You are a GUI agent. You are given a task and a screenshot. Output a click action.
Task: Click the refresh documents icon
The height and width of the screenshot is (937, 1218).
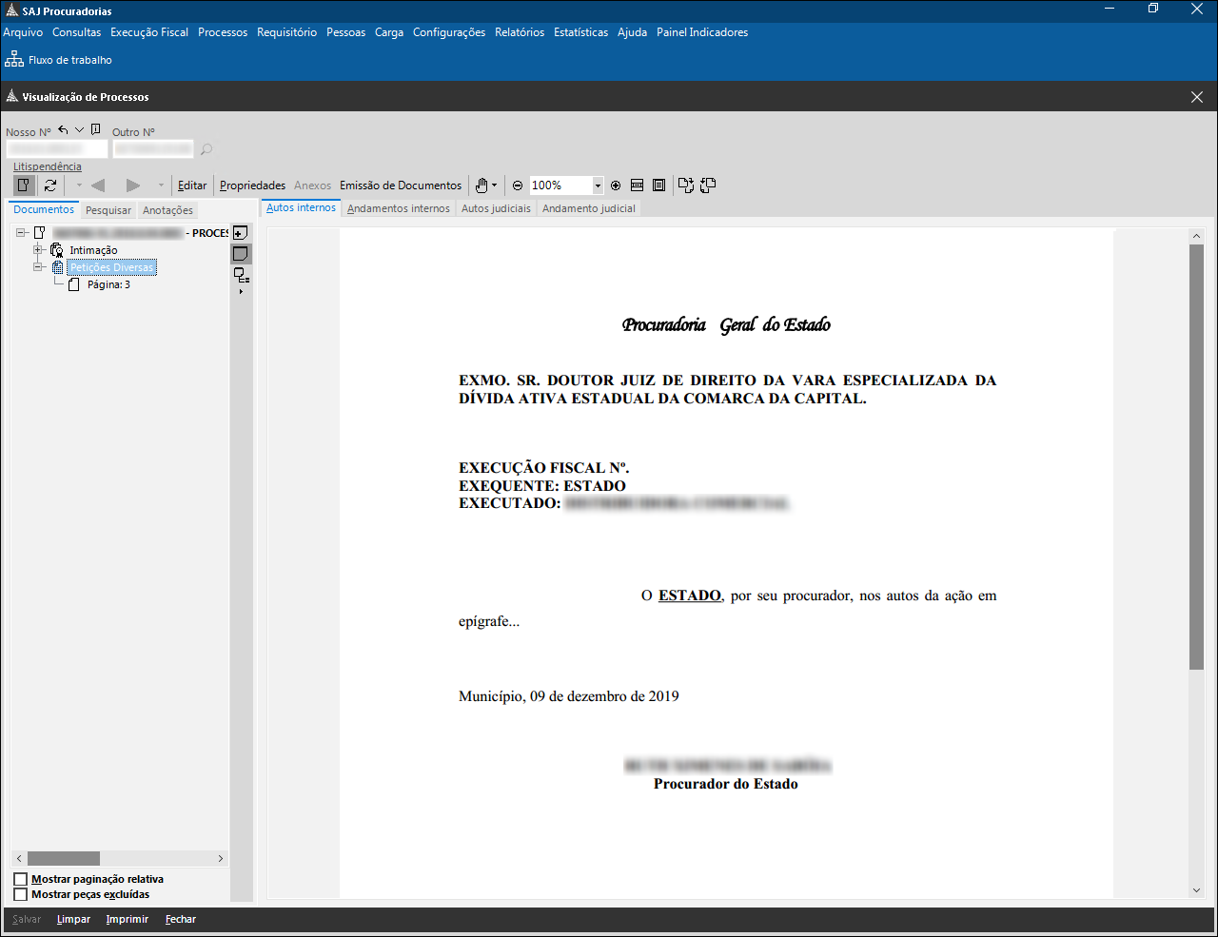(x=49, y=185)
